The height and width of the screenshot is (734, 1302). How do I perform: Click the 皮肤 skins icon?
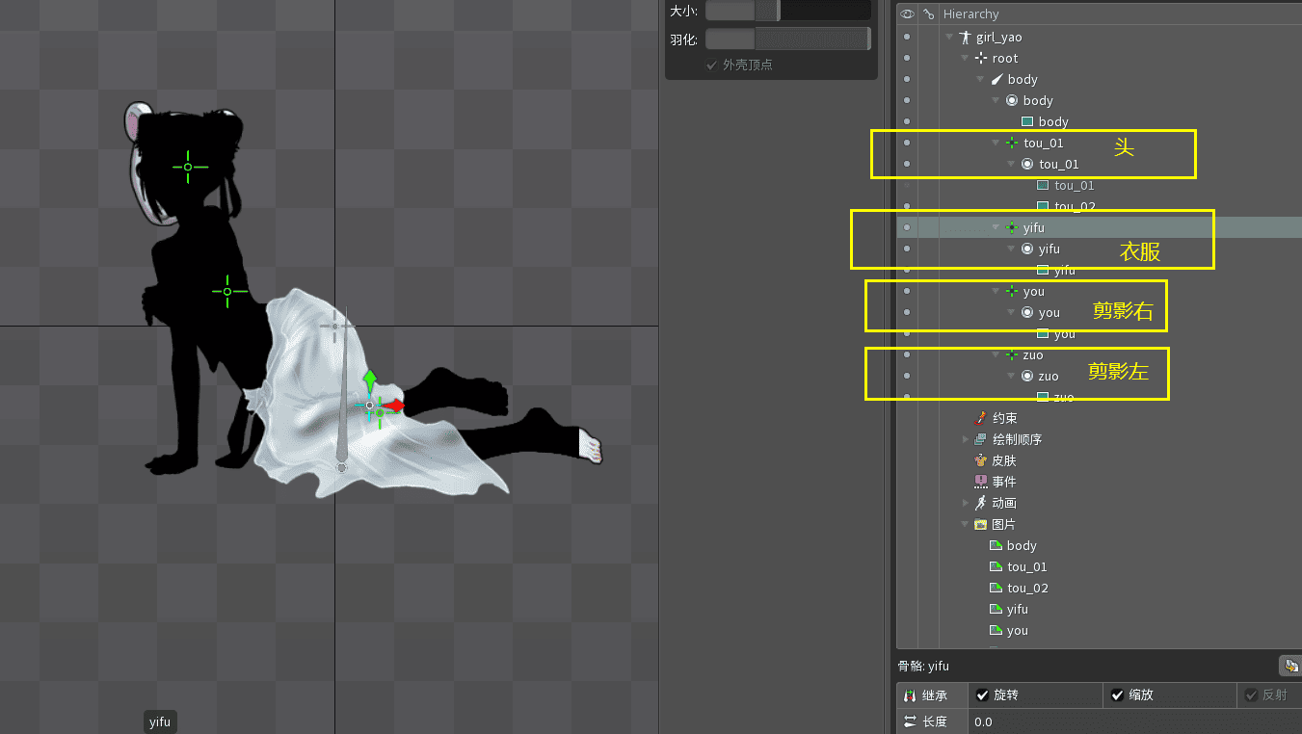tap(981, 460)
